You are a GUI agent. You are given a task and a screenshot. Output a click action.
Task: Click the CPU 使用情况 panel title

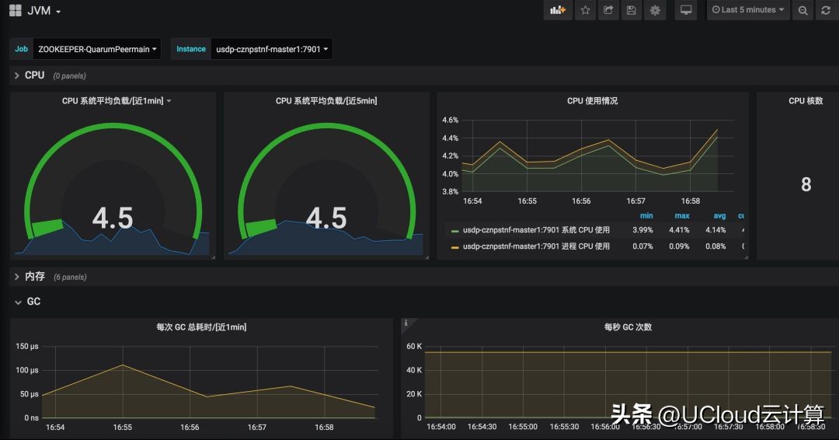pos(592,100)
